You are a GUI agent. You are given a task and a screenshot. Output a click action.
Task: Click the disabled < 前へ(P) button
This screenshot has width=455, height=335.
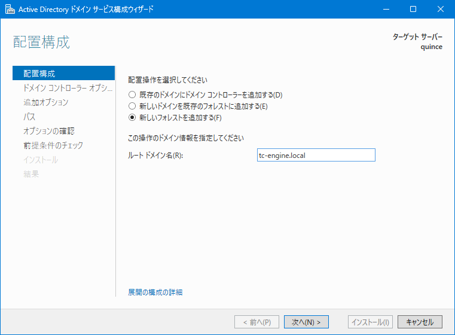[x=257, y=322]
